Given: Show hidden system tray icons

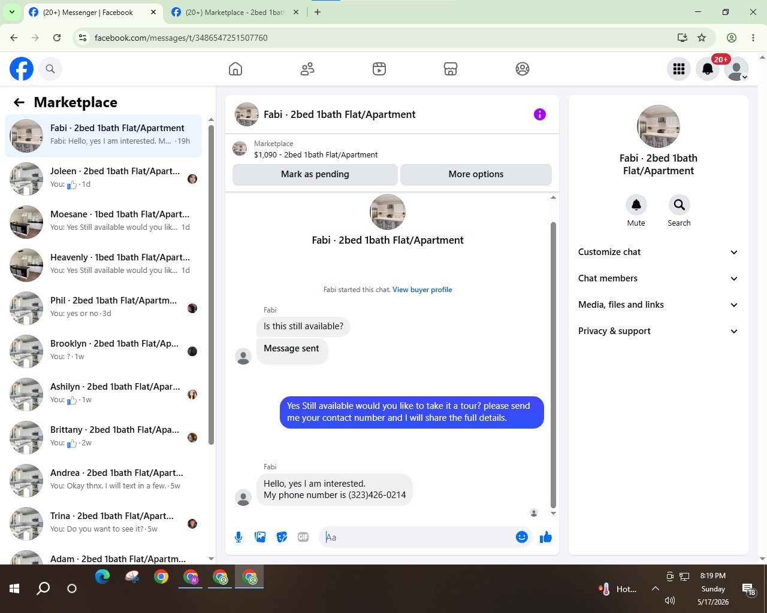Looking at the screenshot, I should tap(656, 588).
